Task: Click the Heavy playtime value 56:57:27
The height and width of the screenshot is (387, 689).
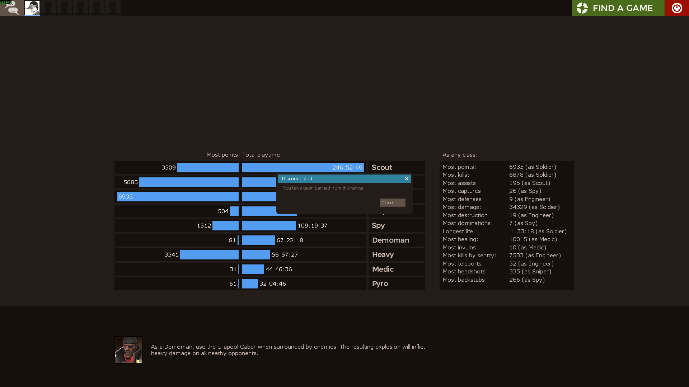Action: 285,255
